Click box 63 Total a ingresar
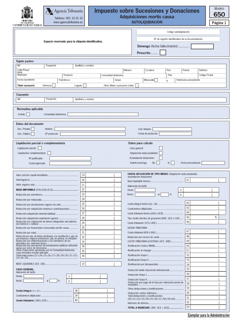 pos(206,307)
